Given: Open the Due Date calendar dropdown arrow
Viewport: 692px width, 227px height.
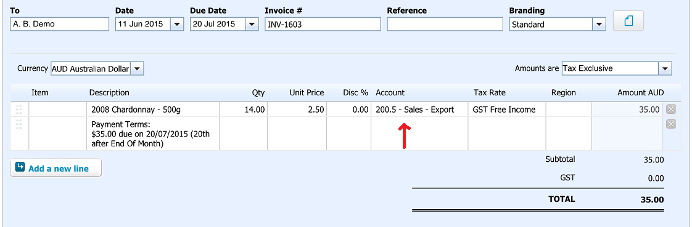Looking at the screenshot, I should point(252,25).
